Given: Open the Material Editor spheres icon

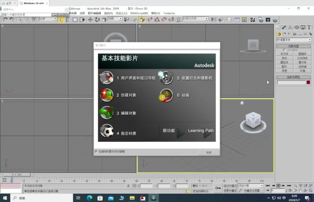Looking at the screenshot, I should tap(253, 20).
